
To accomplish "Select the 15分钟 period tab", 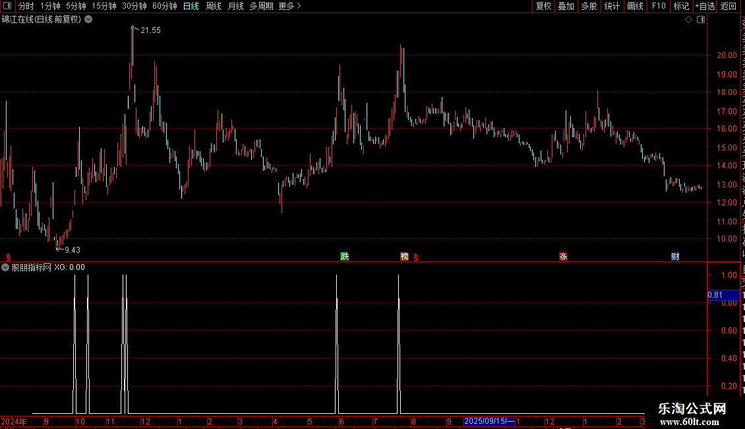I will [104, 6].
